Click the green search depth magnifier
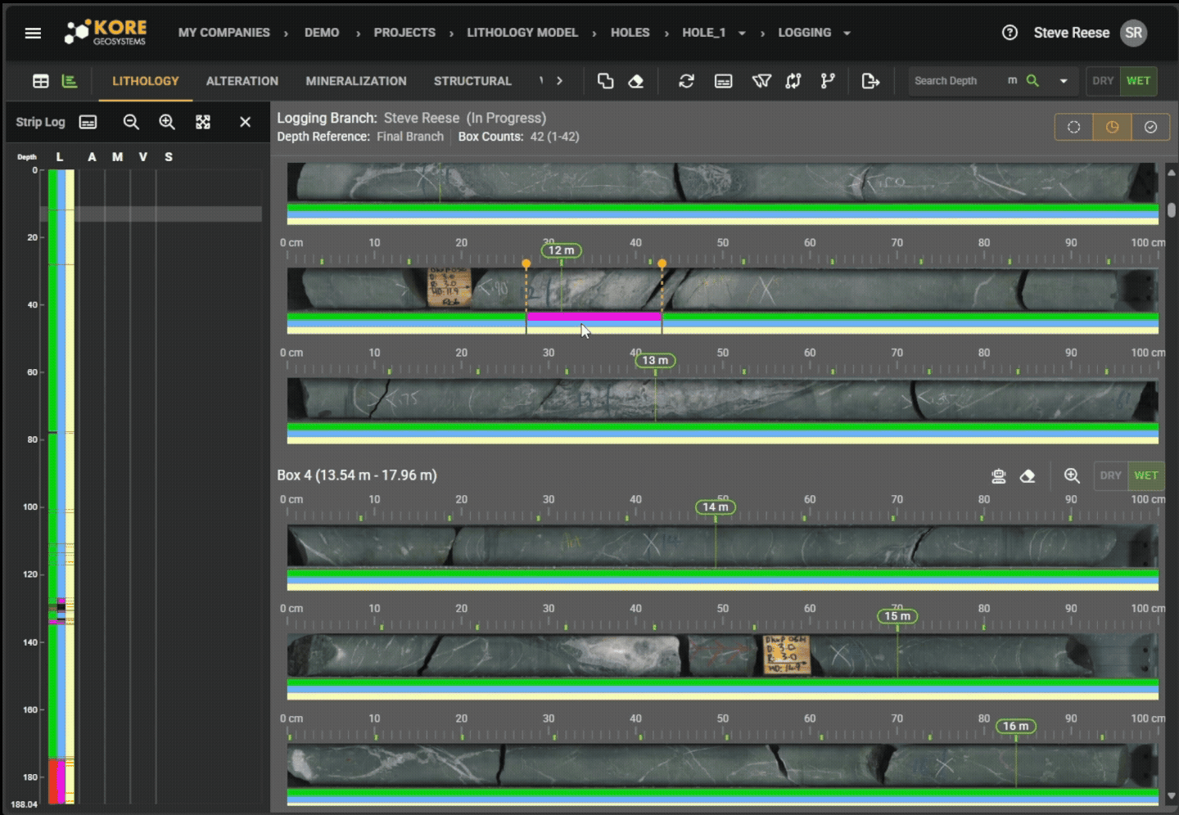The height and width of the screenshot is (815, 1179). (1032, 80)
